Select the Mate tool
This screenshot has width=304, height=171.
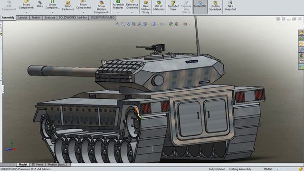[40, 4]
